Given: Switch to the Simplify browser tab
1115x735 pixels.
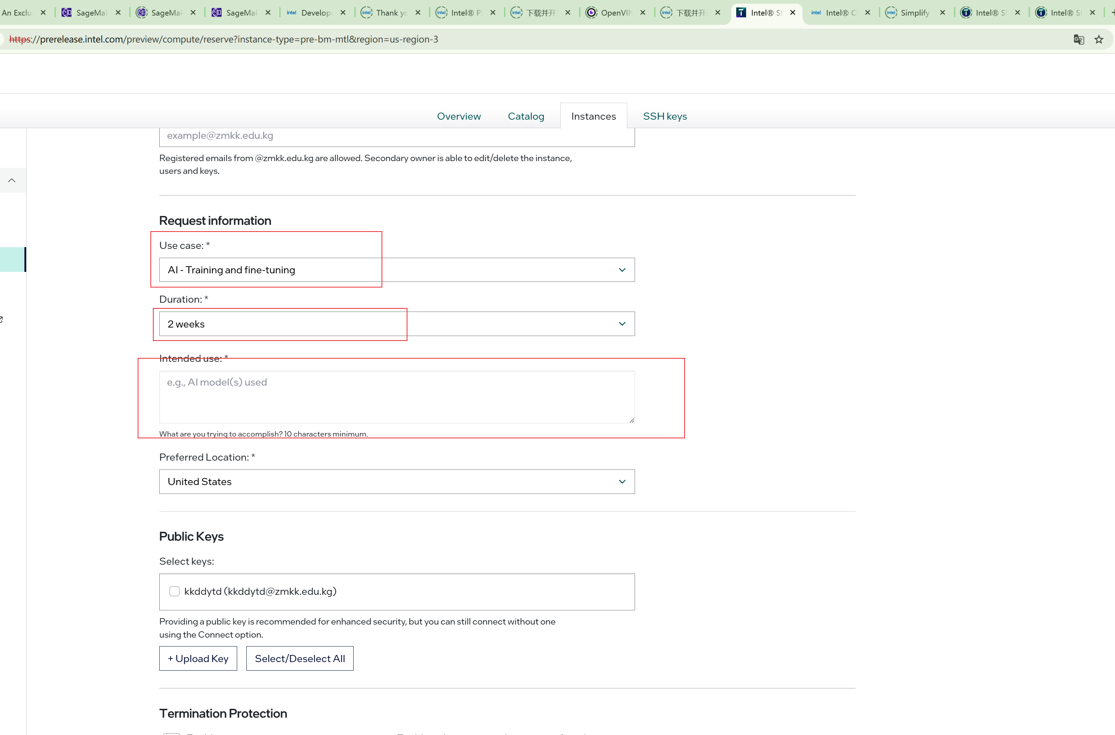Looking at the screenshot, I should click(914, 13).
